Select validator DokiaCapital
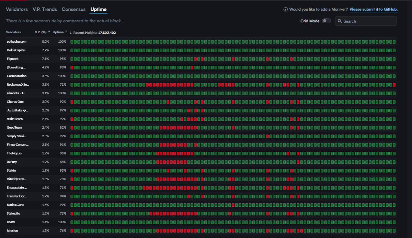The width and height of the screenshot is (412, 238). (x=16, y=50)
